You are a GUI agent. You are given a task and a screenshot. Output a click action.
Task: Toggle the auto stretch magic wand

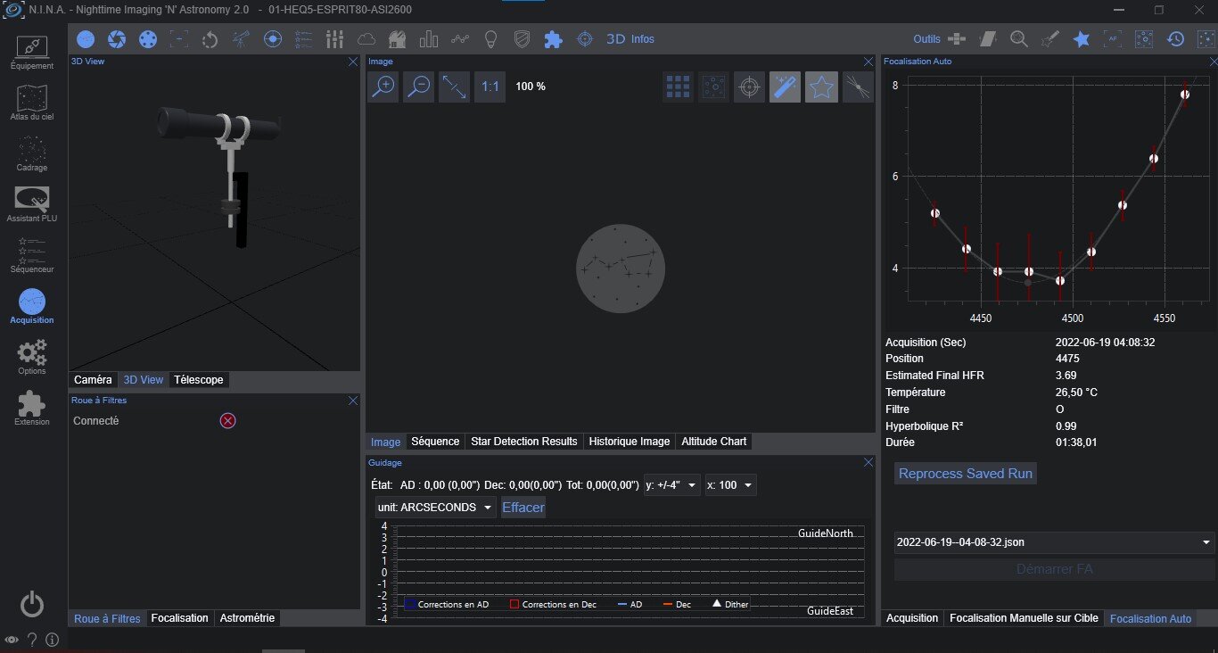click(785, 87)
